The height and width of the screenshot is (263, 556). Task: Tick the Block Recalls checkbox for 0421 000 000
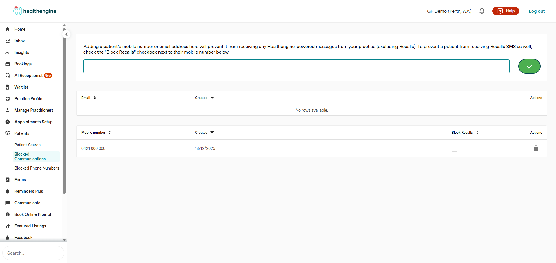pos(454,149)
